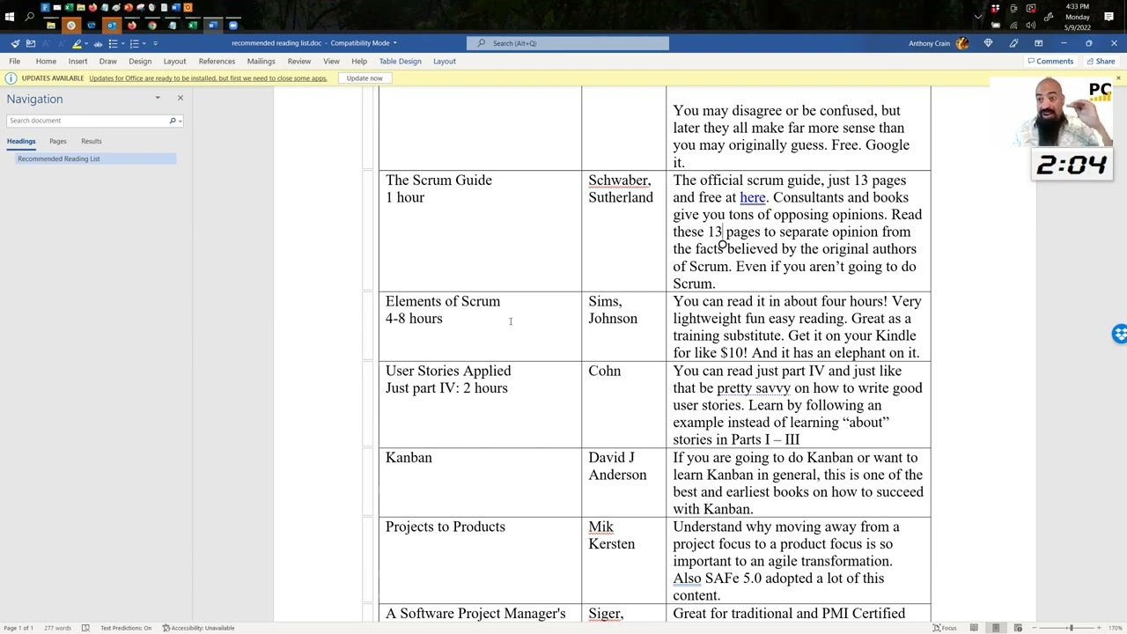Click Accessibility: Unavailable status item
The height and width of the screenshot is (634, 1127).
[198, 628]
